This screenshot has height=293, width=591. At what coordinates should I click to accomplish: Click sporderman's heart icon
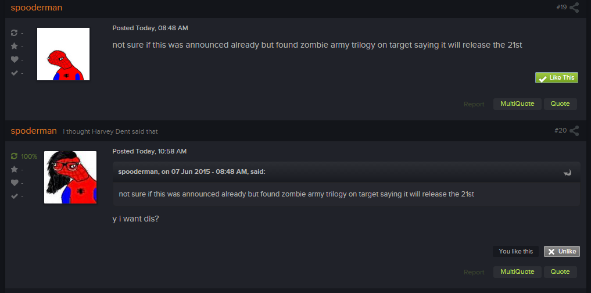[15, 183]
